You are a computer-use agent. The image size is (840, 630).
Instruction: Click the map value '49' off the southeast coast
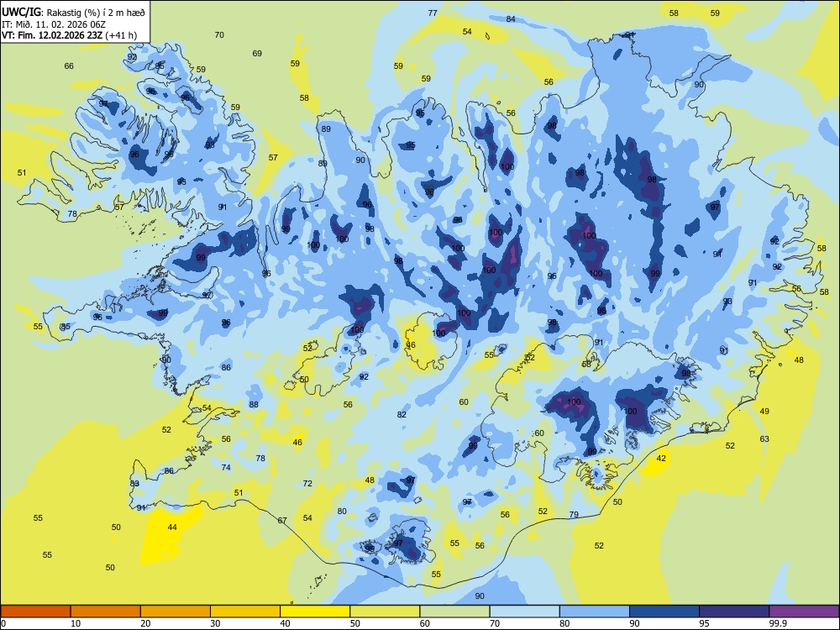point(764,411)
